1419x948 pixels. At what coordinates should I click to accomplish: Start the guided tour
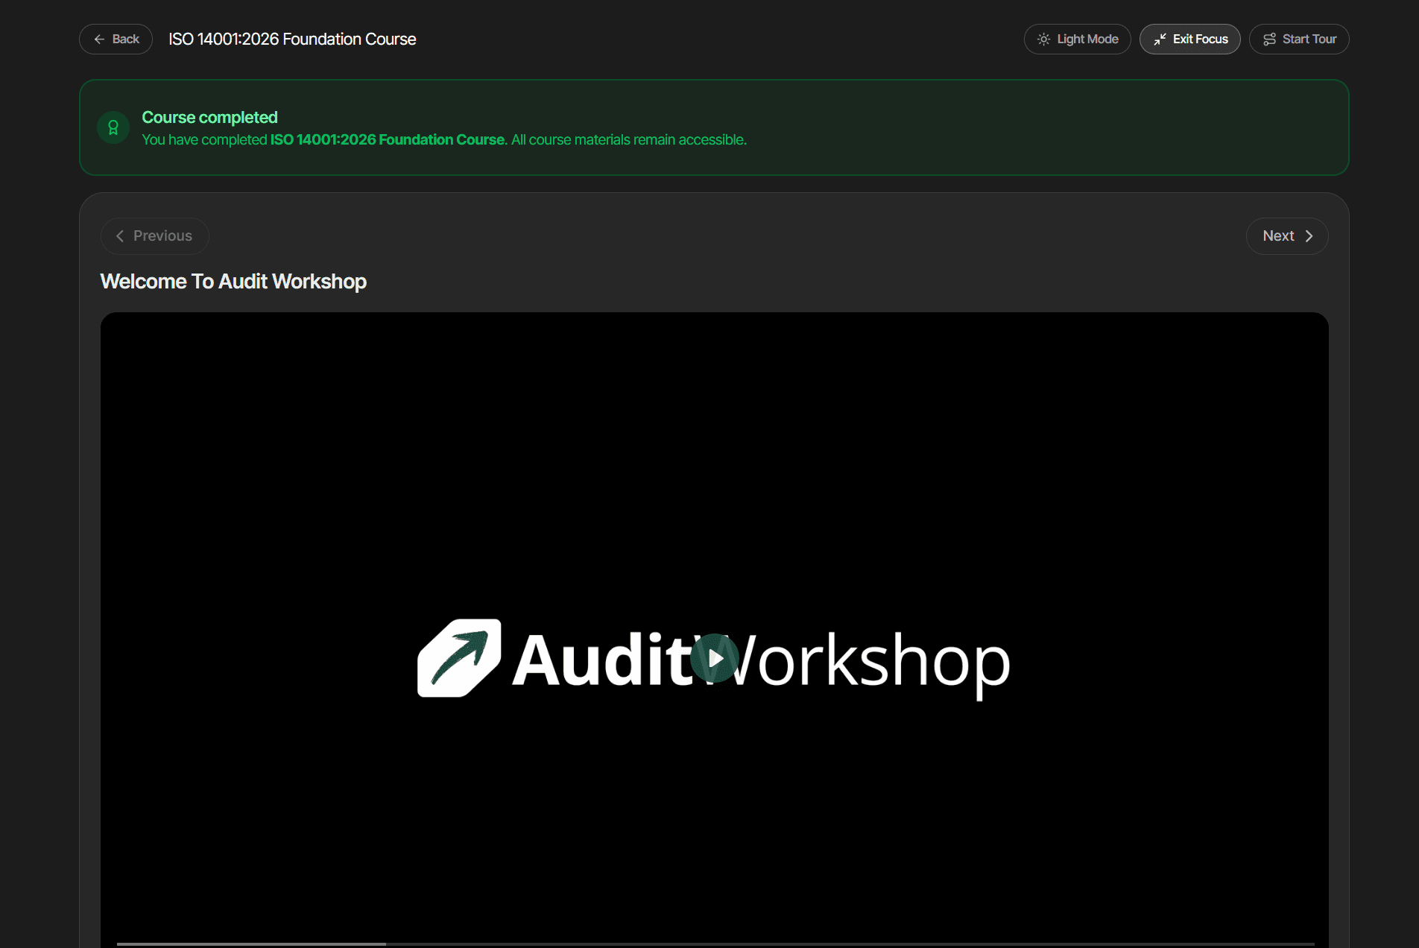[1299, 39]
